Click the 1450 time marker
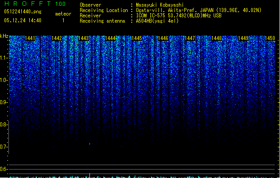The height and width of the screenshot is (178, 280). click(x=270, y=38)
